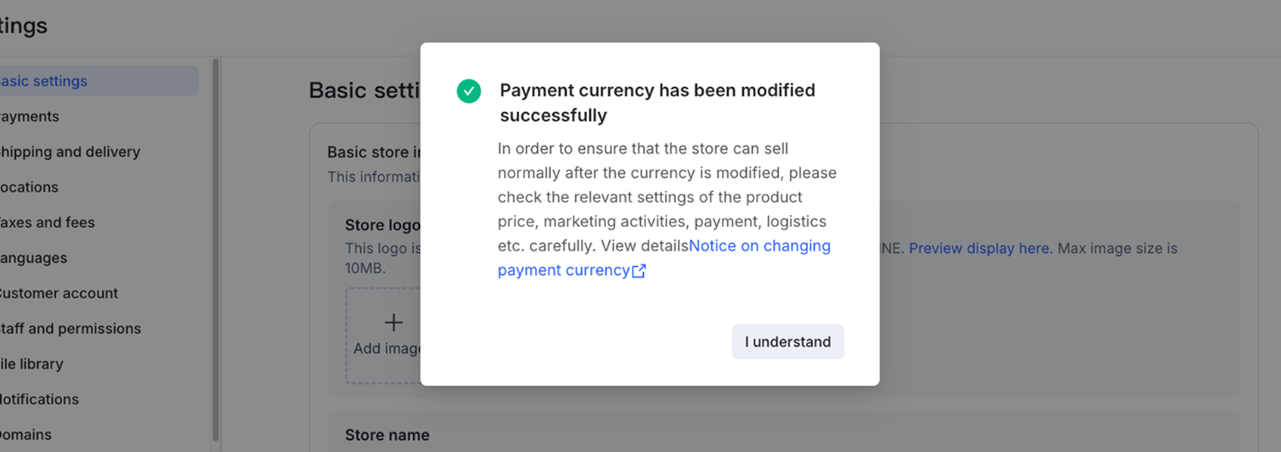Click the green success checkmark icon

coord(468,92)
